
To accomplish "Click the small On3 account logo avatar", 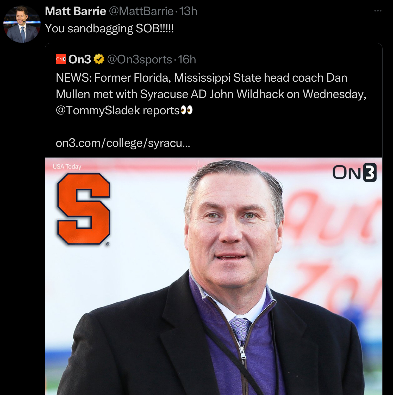I will pyautogui.click(x=61, y=59).
